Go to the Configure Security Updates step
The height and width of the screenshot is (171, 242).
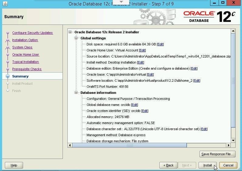[x=32, y=33]
